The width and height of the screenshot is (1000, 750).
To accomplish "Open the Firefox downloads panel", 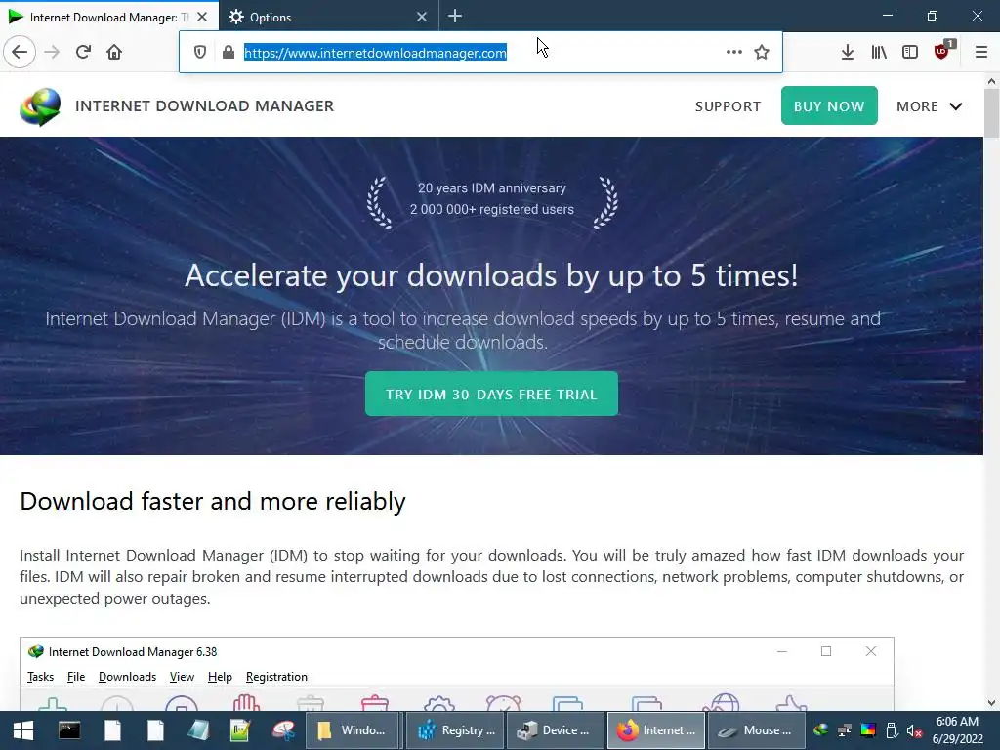I will pyautogui.click(x=847, y=52).
